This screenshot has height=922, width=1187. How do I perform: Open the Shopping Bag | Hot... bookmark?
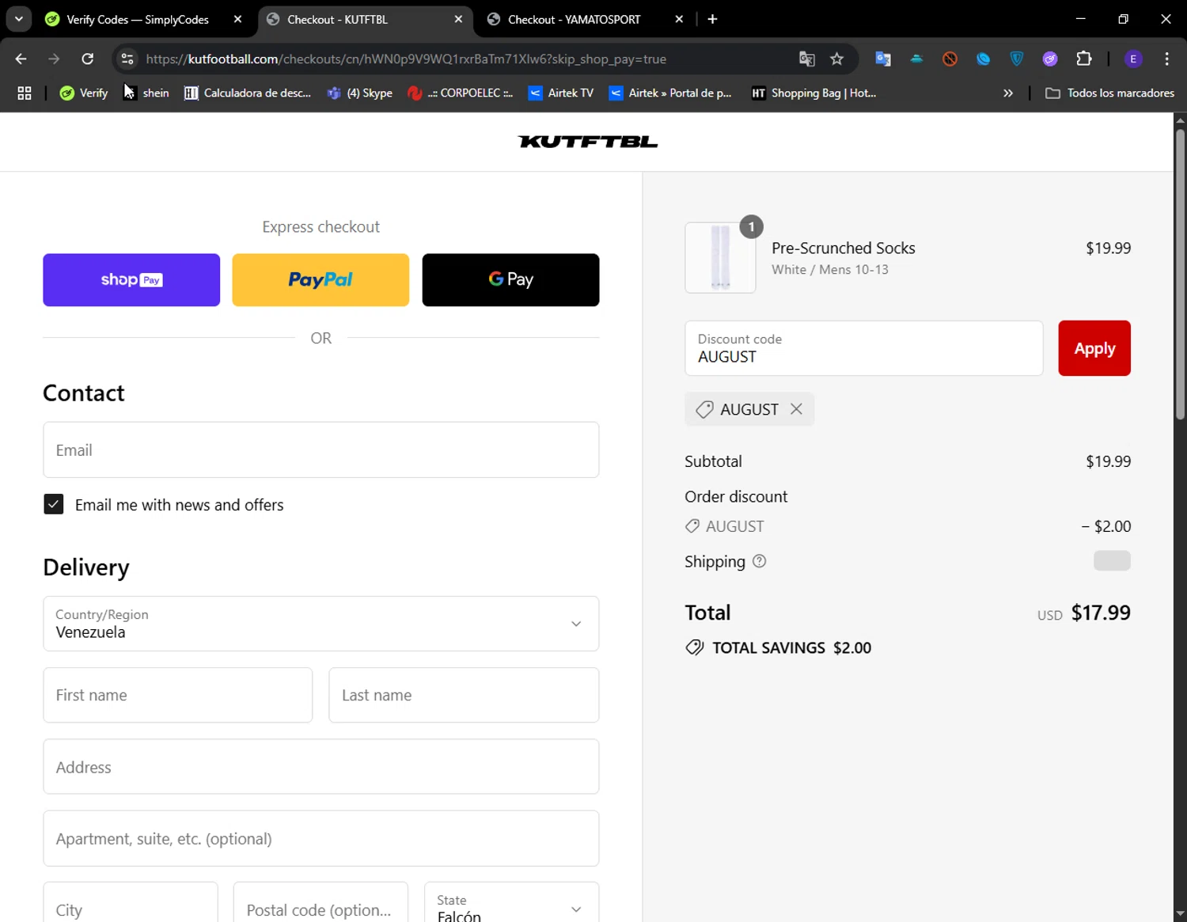click(x=814, y=93)
